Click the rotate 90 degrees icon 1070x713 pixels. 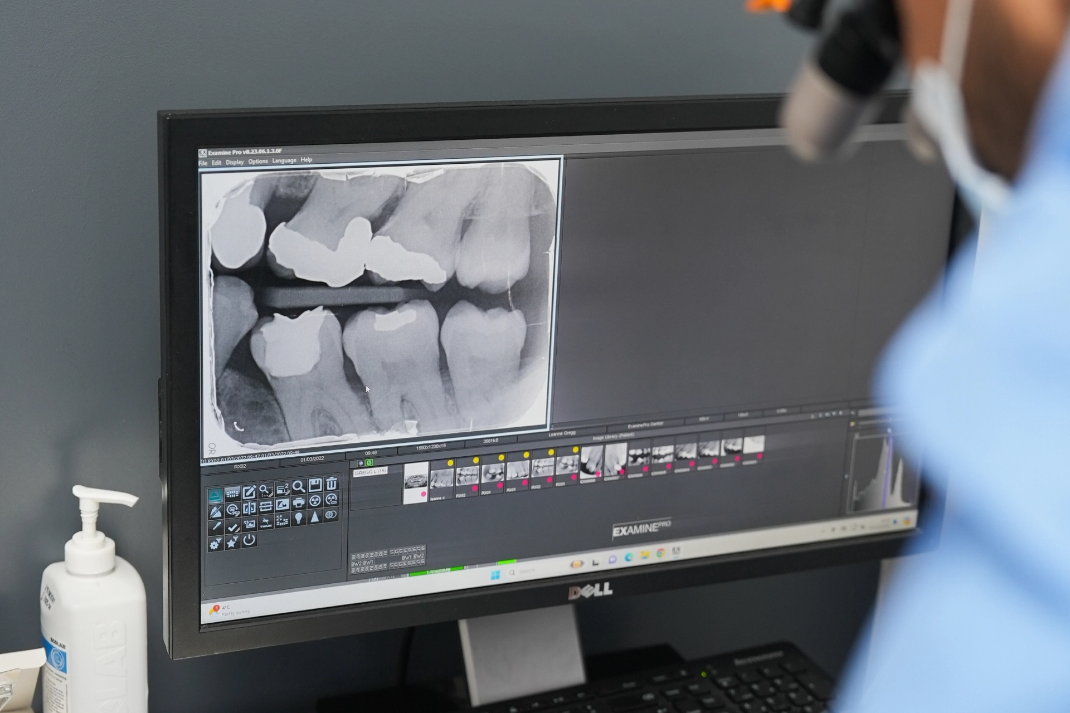point(233,510)
